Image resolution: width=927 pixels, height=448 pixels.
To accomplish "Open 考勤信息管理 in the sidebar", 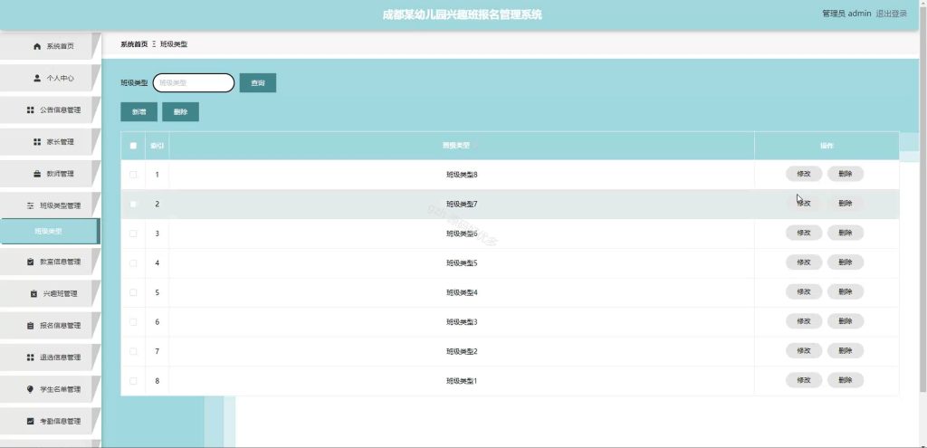I will click(x=50, y=422).
